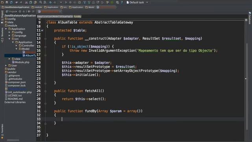252x142 pixels.
Task: Open the Project side tool window tab
Action: 2,17
